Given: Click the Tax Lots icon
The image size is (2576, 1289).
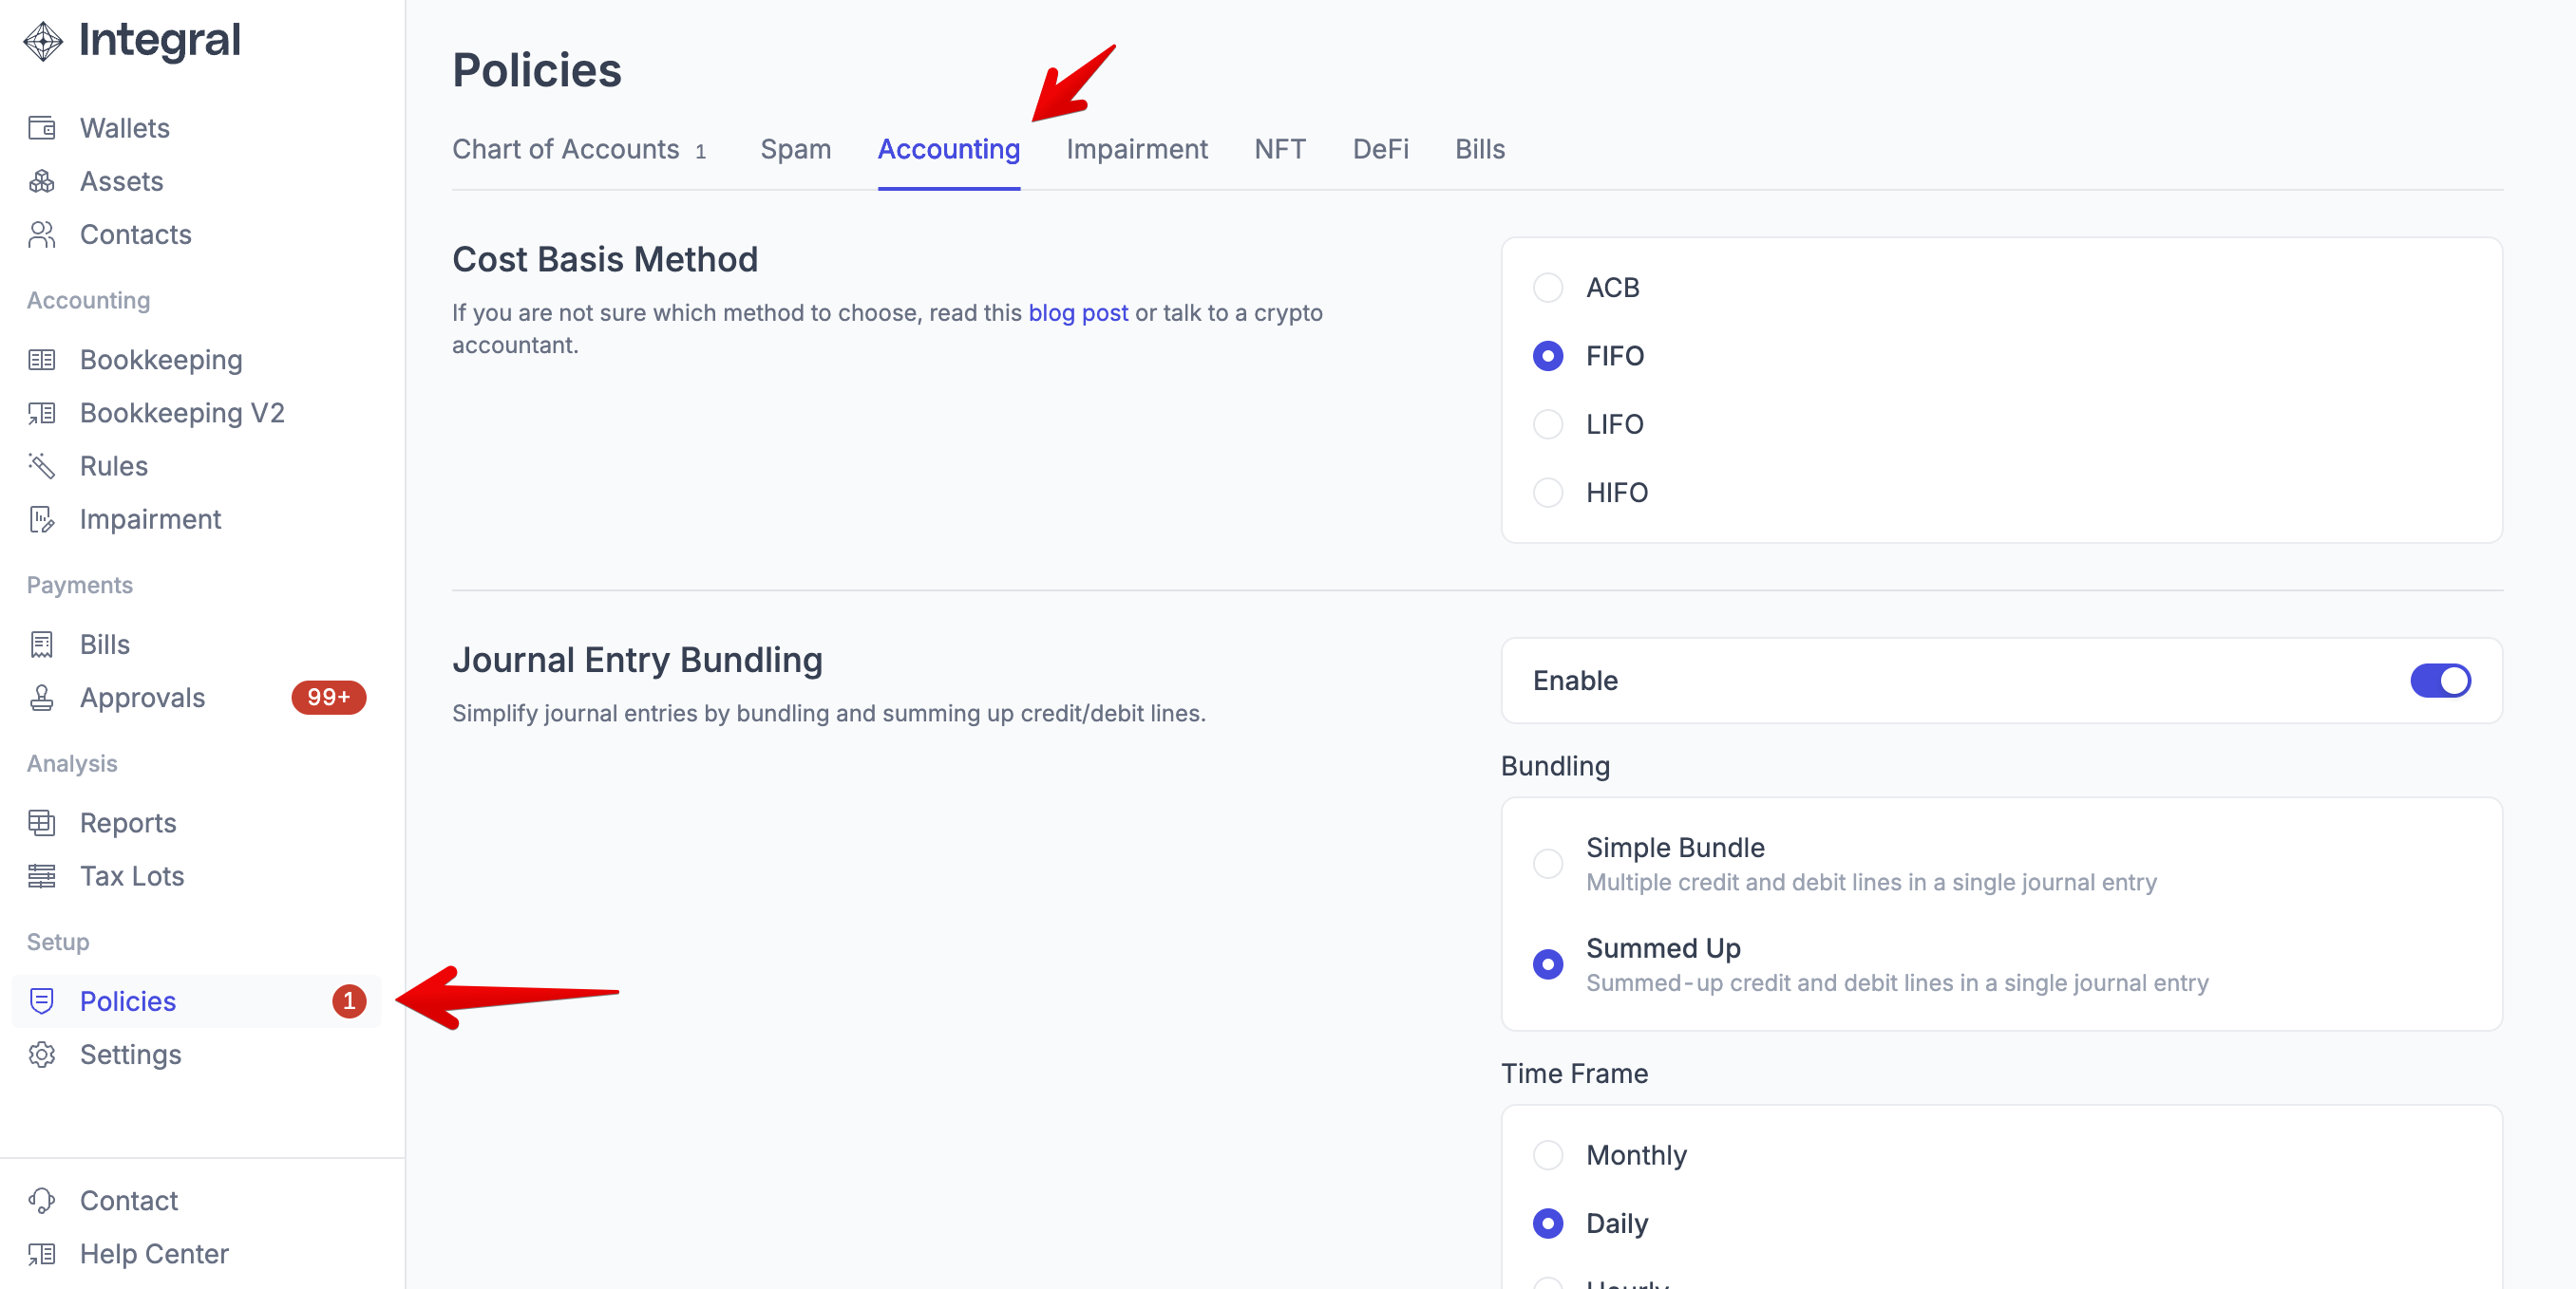Looking at the screenshot, I should (42, 876).
